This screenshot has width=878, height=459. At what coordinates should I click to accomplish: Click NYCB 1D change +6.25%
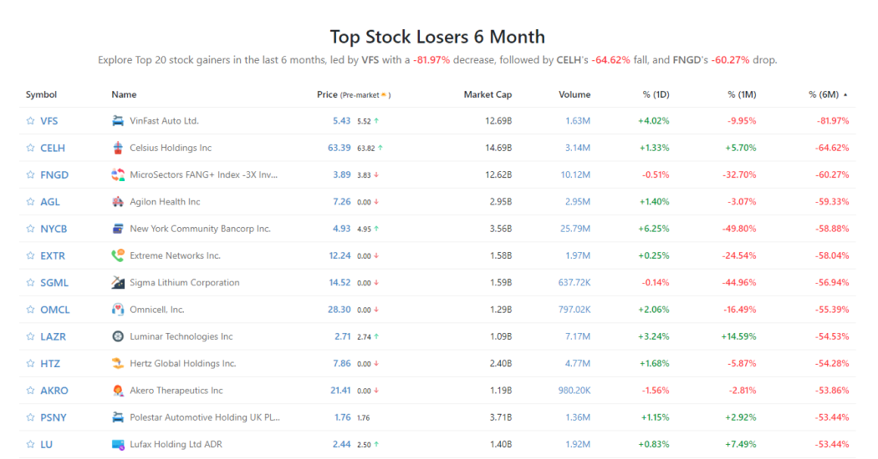coord(654,229)
